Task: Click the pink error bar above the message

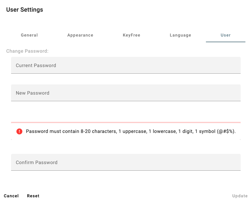Action: tap(126, 122)
